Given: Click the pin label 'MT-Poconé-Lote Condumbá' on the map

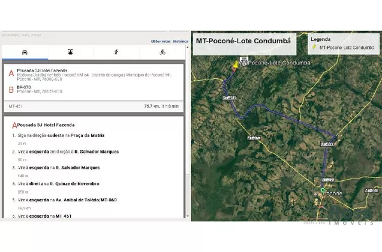Looking at the screenshot, I should pos(275,63).
